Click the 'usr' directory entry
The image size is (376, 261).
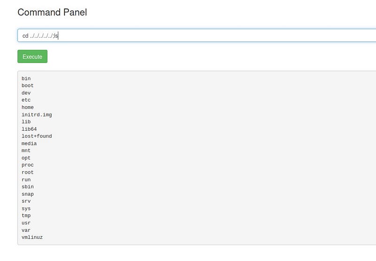click(26, 223)
